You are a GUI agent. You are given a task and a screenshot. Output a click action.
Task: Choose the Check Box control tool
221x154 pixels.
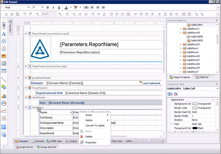click(4, 41)
